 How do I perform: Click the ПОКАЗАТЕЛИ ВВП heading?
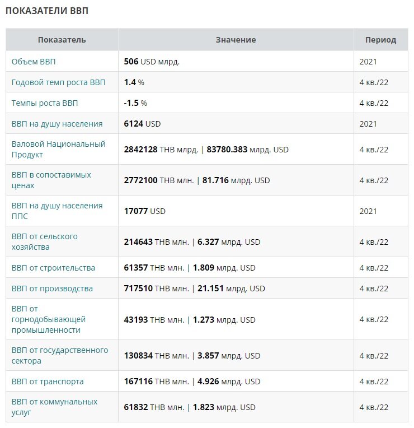pos(47,11)
